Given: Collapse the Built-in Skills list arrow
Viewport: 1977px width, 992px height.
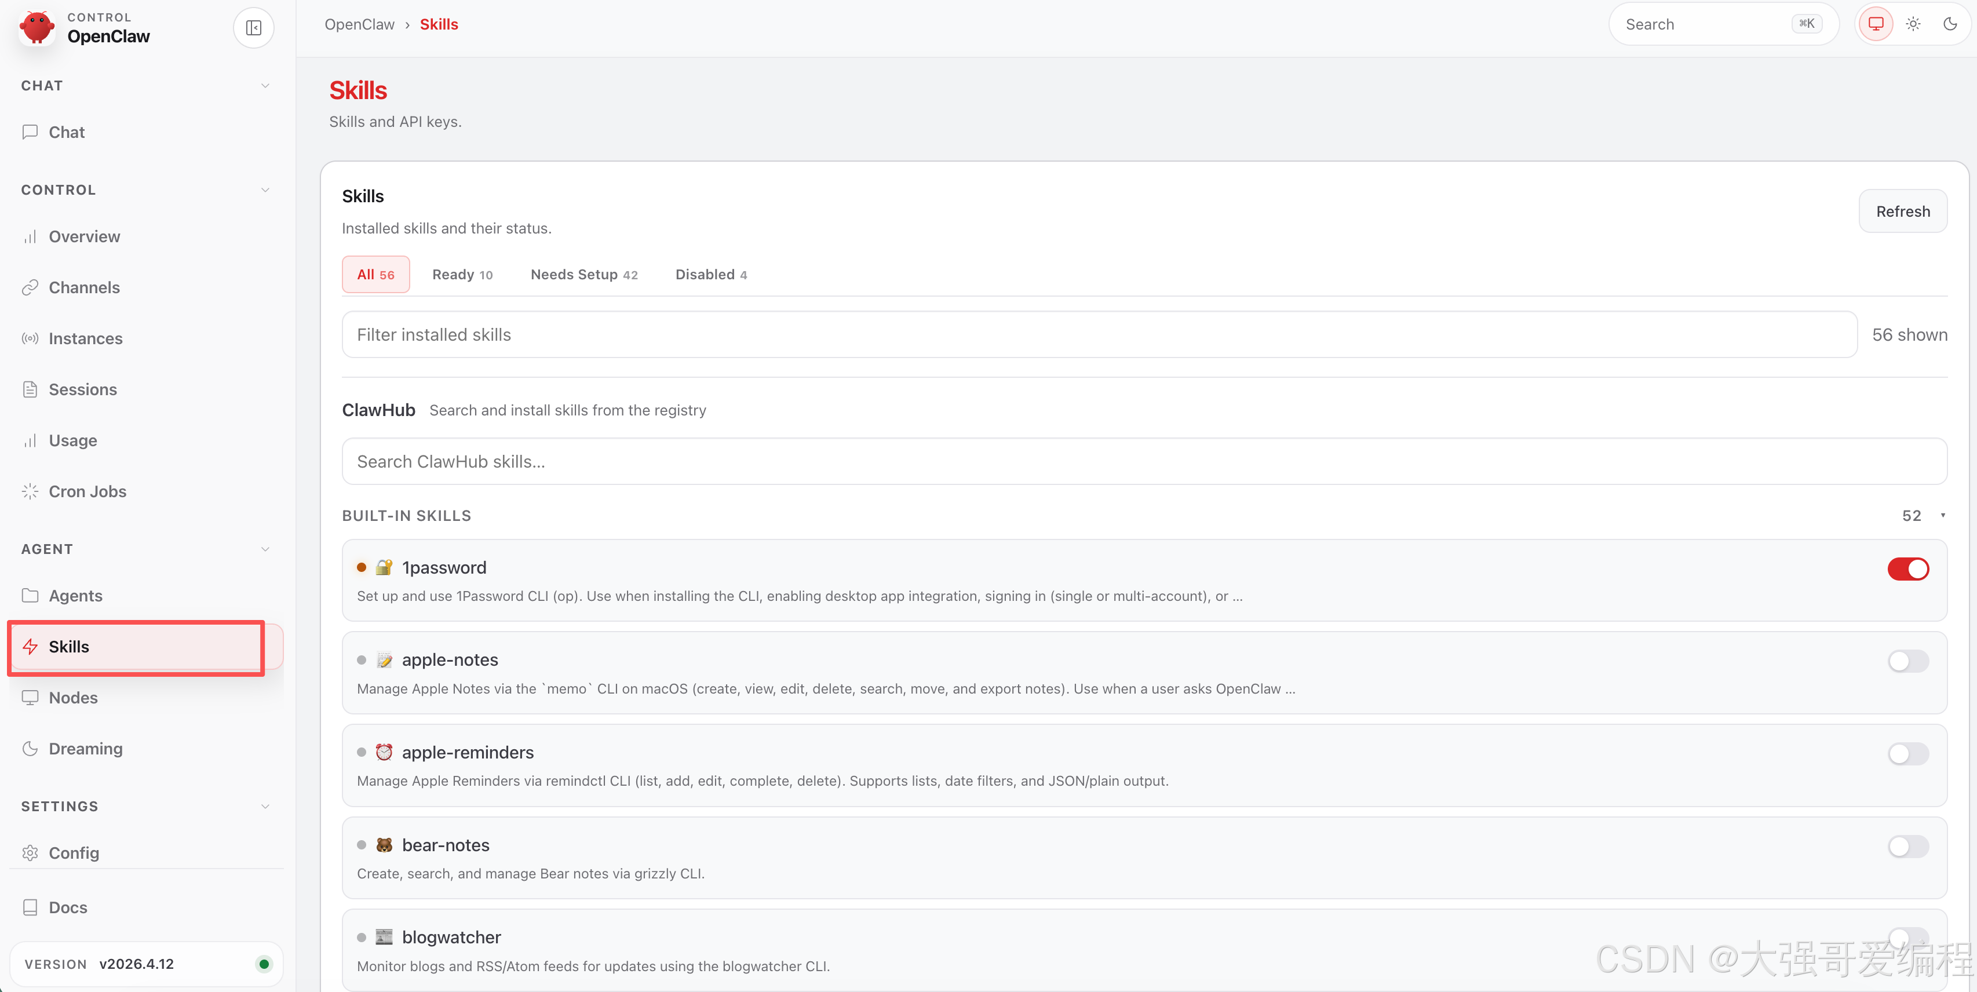Looking at the screenshot, I should click(1942, 516).
